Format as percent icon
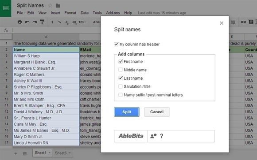 59,22
